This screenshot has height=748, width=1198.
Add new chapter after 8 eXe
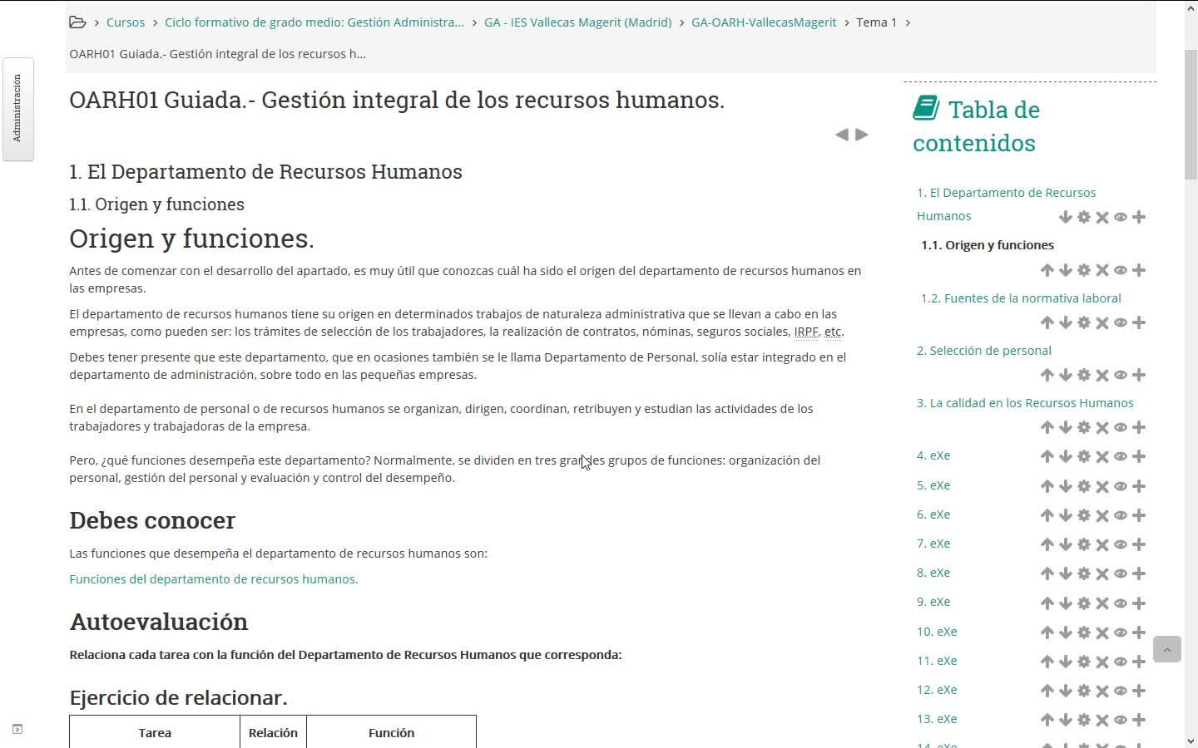(1139, 573)
